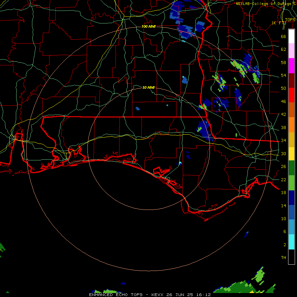The width and height of the screenshot is (297, 297).
Task: Click the K FT units label
Action: point(279,23)
